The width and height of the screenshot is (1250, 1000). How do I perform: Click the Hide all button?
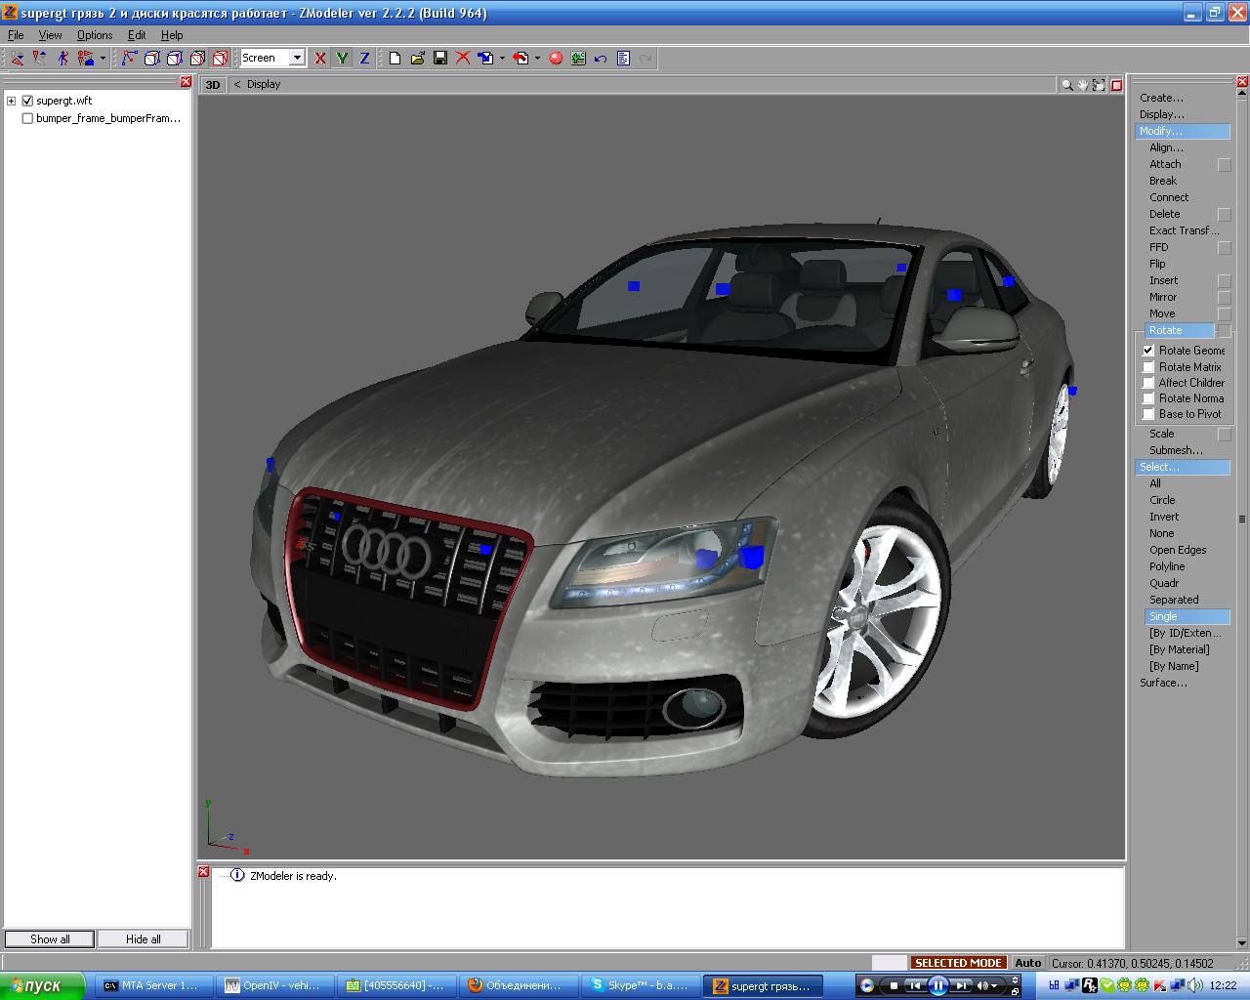click(144, 939)
